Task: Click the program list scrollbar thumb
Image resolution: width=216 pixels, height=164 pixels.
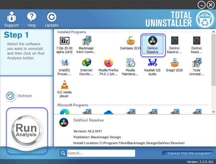Action: coord(213,60)
